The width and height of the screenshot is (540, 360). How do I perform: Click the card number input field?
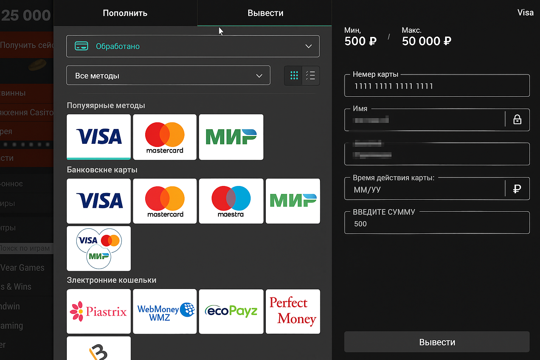click(437, 86)
